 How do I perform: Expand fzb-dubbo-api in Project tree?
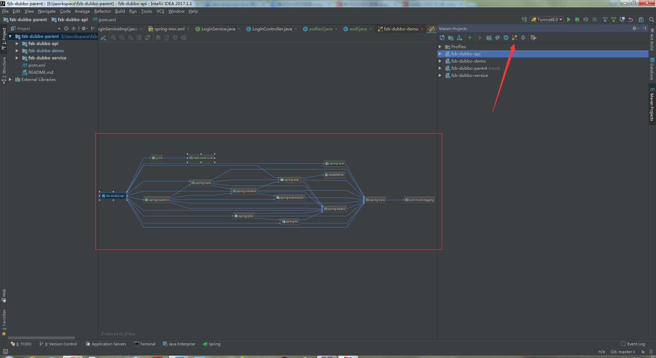coord(17,43)
